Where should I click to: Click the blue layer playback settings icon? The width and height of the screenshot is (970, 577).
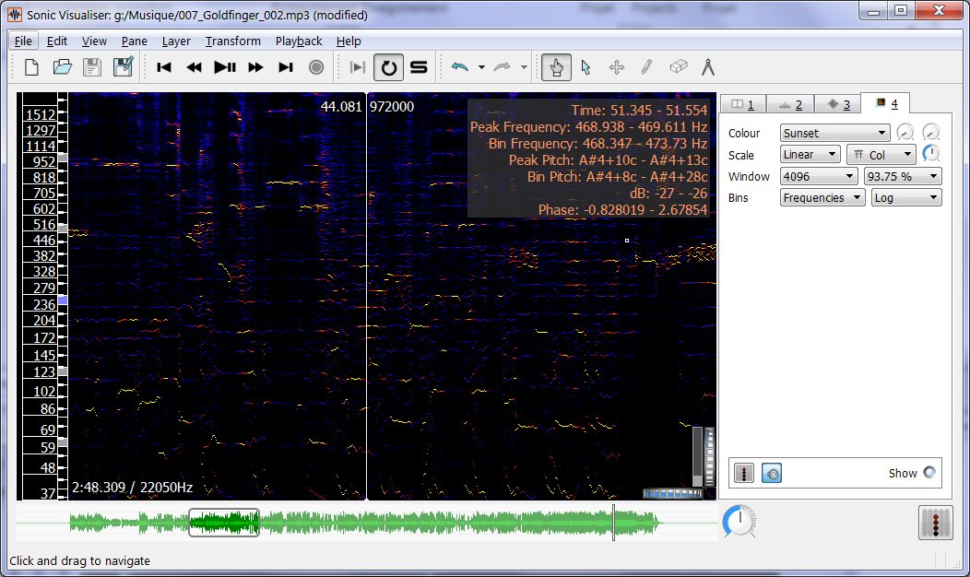click(772, 473)
